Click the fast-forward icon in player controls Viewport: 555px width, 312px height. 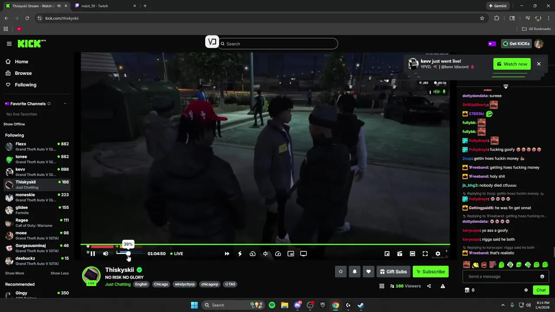pos(227,253)
